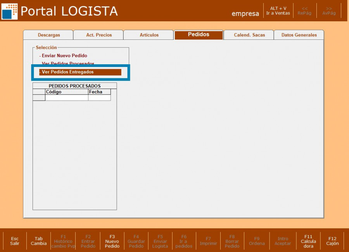Viewport: 349px width, 252px height.
Task: Open the F11 Calculadora button
Action: click(x=308, y=241)
